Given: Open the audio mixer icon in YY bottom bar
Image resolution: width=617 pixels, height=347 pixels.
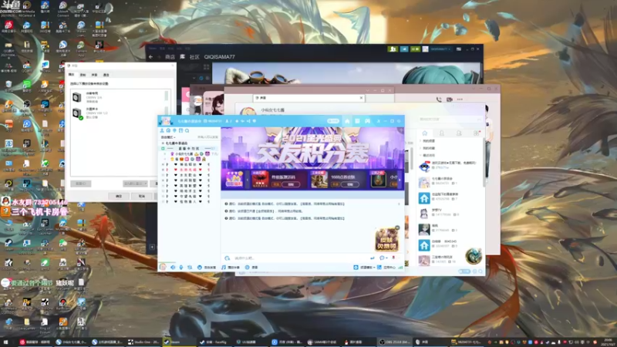Looking at the screenshot, I should pos(190,267).
